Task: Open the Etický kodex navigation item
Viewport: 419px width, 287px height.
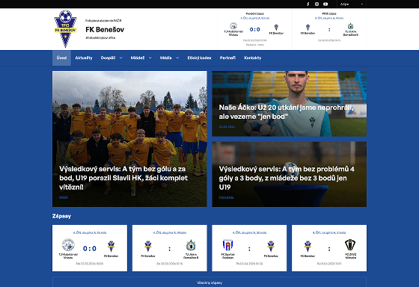Action: pyautogui.click(x=199, y=58)
